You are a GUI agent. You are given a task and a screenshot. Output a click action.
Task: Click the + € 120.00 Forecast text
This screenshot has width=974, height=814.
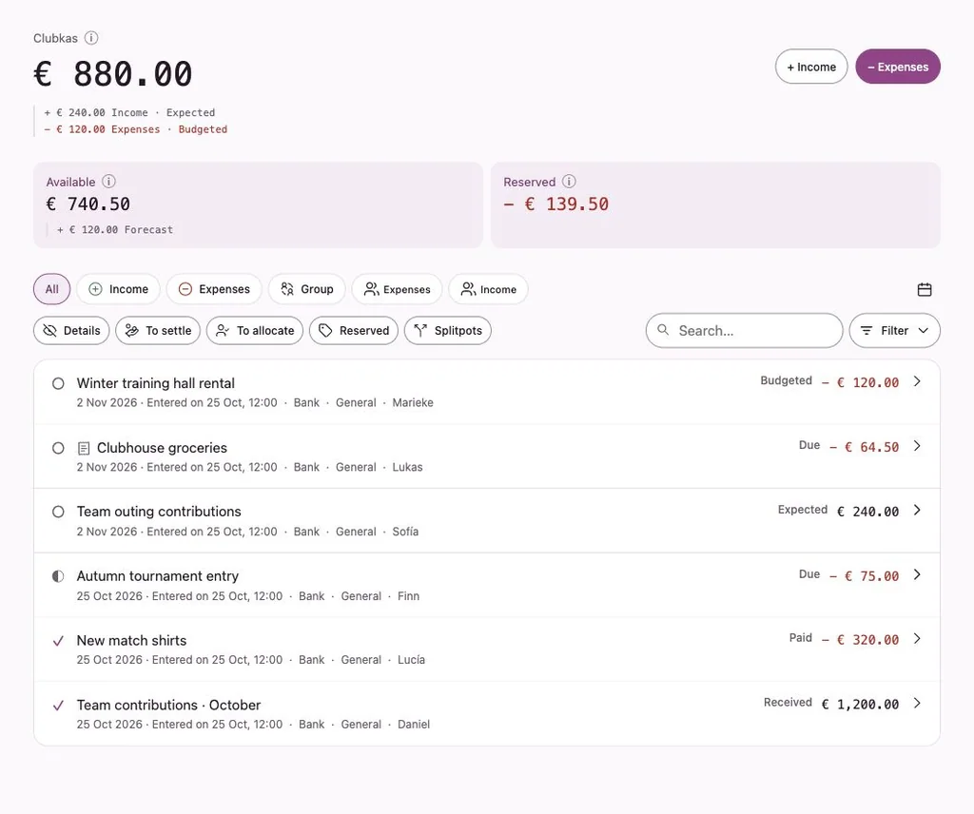pos(115,230)
